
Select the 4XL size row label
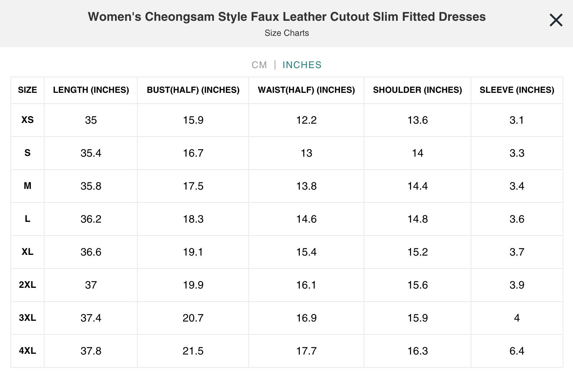pyautogui.click(x=27, y=351)
